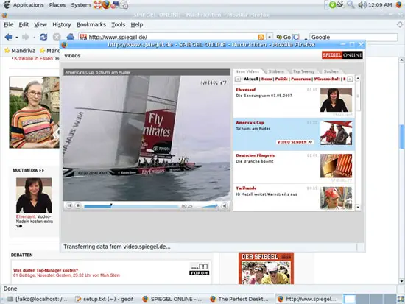Image resolution: width=405 pixels, height=304 pixels.
Task: Focus the Google search field
Action: click(353, 38)
